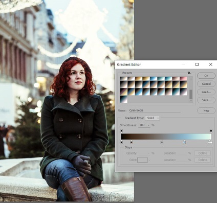Click OK to confirm the gradient
217x203 pixels.
[206, 76]
